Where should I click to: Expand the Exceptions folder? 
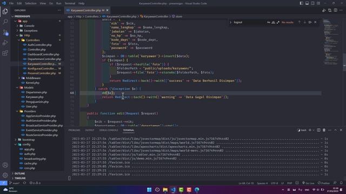(17, 31)
